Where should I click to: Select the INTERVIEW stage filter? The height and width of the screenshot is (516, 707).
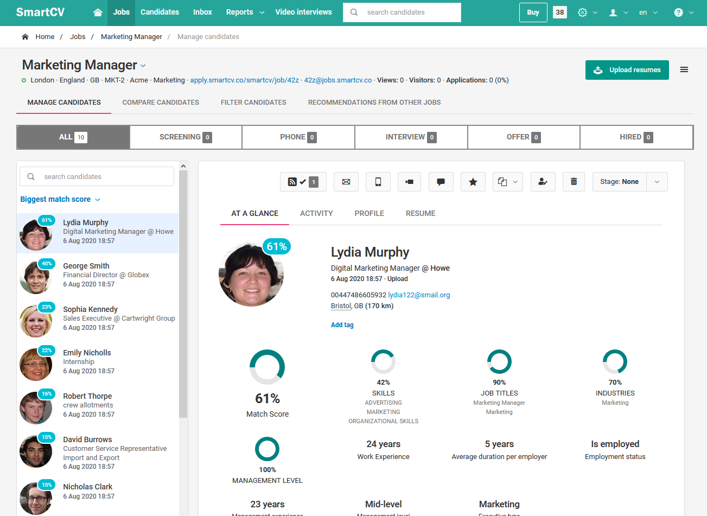click(411, 137)
